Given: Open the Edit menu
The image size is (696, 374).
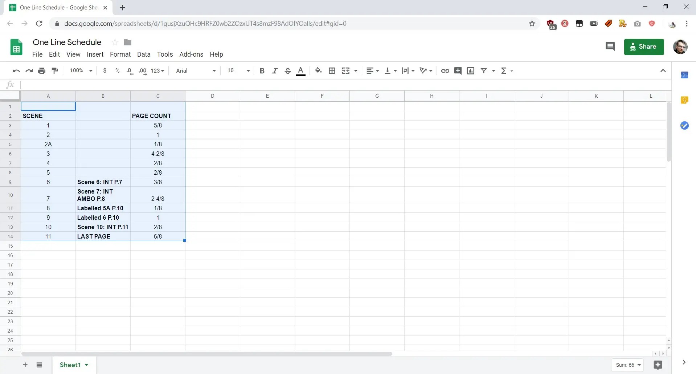Looking at the screenshot, I should click(54, 54).
